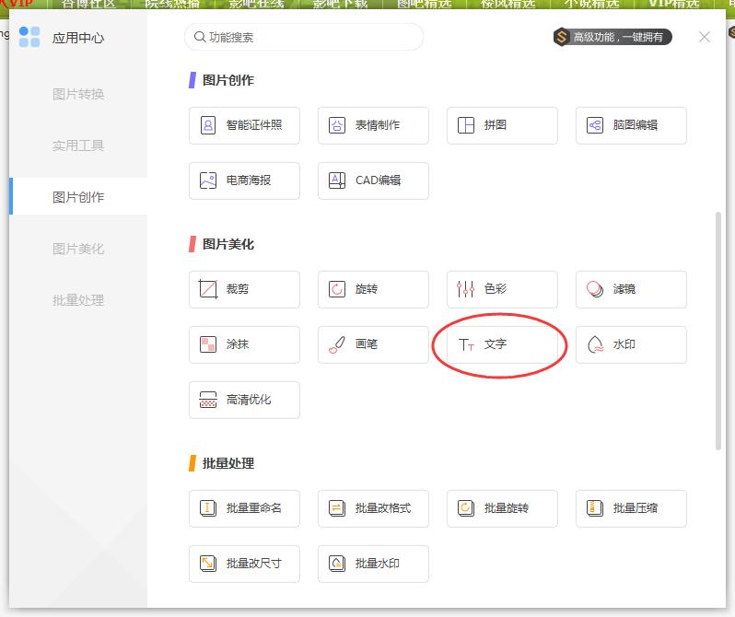Launch 高清优化 HD enhancement tool
735x617 pixels.
pos(244,400)
